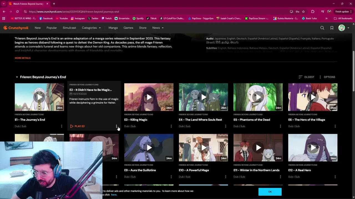
Task: Open E10 A Powerful Mage title
Action: click(x=194, y=170)
